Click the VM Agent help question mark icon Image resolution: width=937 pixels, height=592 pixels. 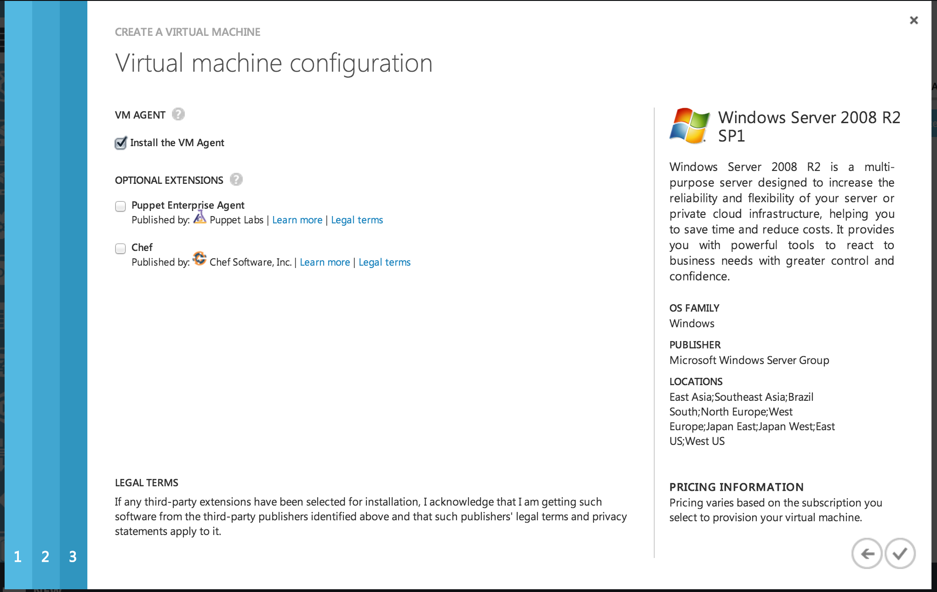[178, 114]
